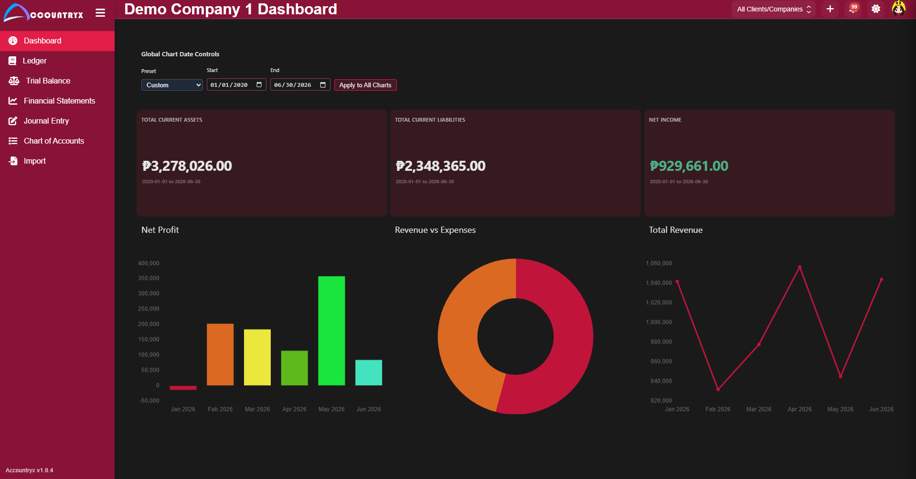The height and width of the screenshot is (479, 916).
Task: Click the Dashboard palette icon
Action: (13, 41)
